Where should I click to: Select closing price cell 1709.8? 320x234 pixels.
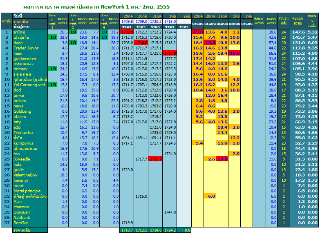point(127,21)
